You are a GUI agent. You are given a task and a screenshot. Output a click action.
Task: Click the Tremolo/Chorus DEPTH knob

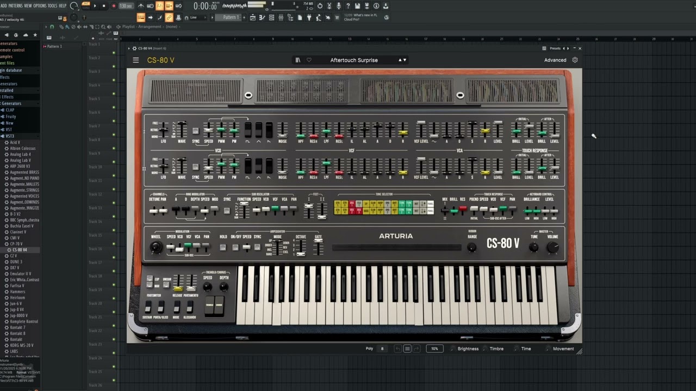click(x=223, y=287)
